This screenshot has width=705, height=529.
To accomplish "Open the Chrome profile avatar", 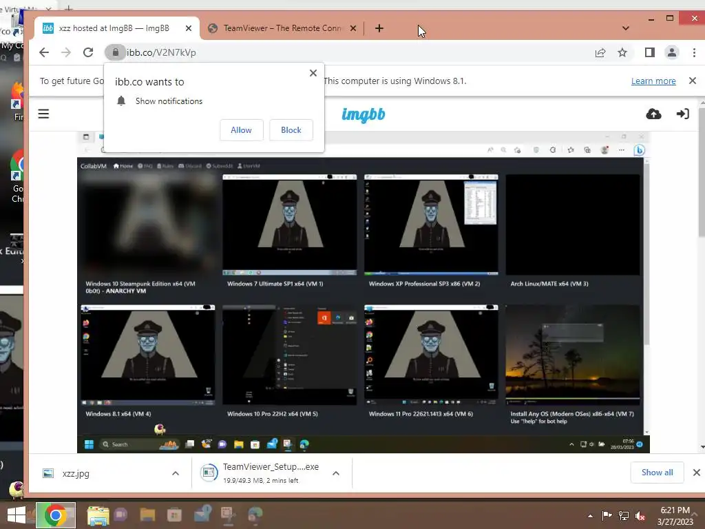I will coord(672,52).
